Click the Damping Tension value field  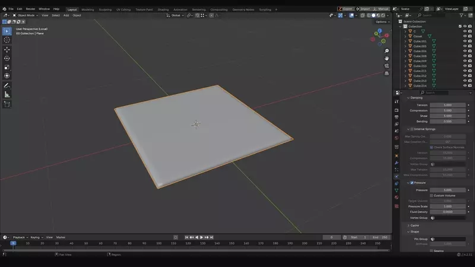pyautogui.click(x=448, y=105)
